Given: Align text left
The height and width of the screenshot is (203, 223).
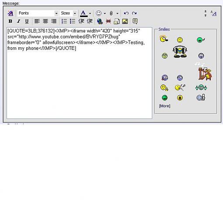Looking at the screenshot, I should click(x=37, y=21).
